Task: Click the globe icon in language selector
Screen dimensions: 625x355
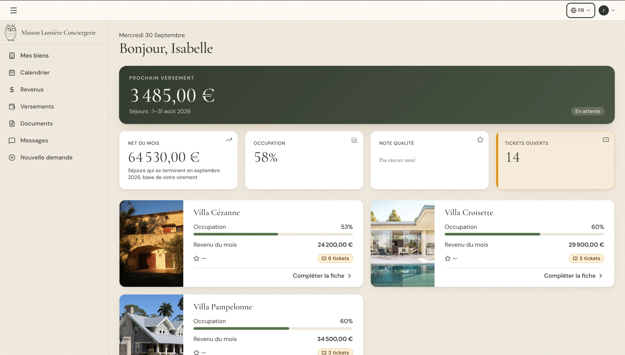Action: (x=573, y=10)
